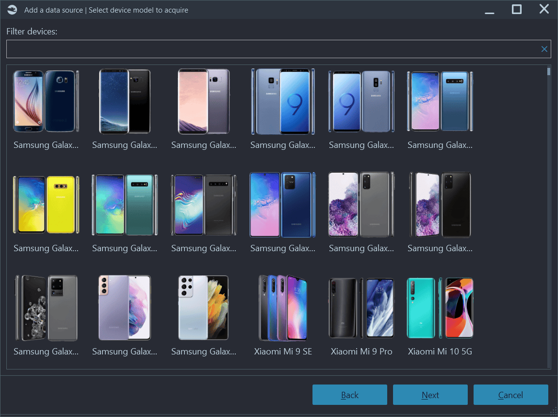Select gray Samsung with black bubble wallpaper

click(x=46, y=316)
